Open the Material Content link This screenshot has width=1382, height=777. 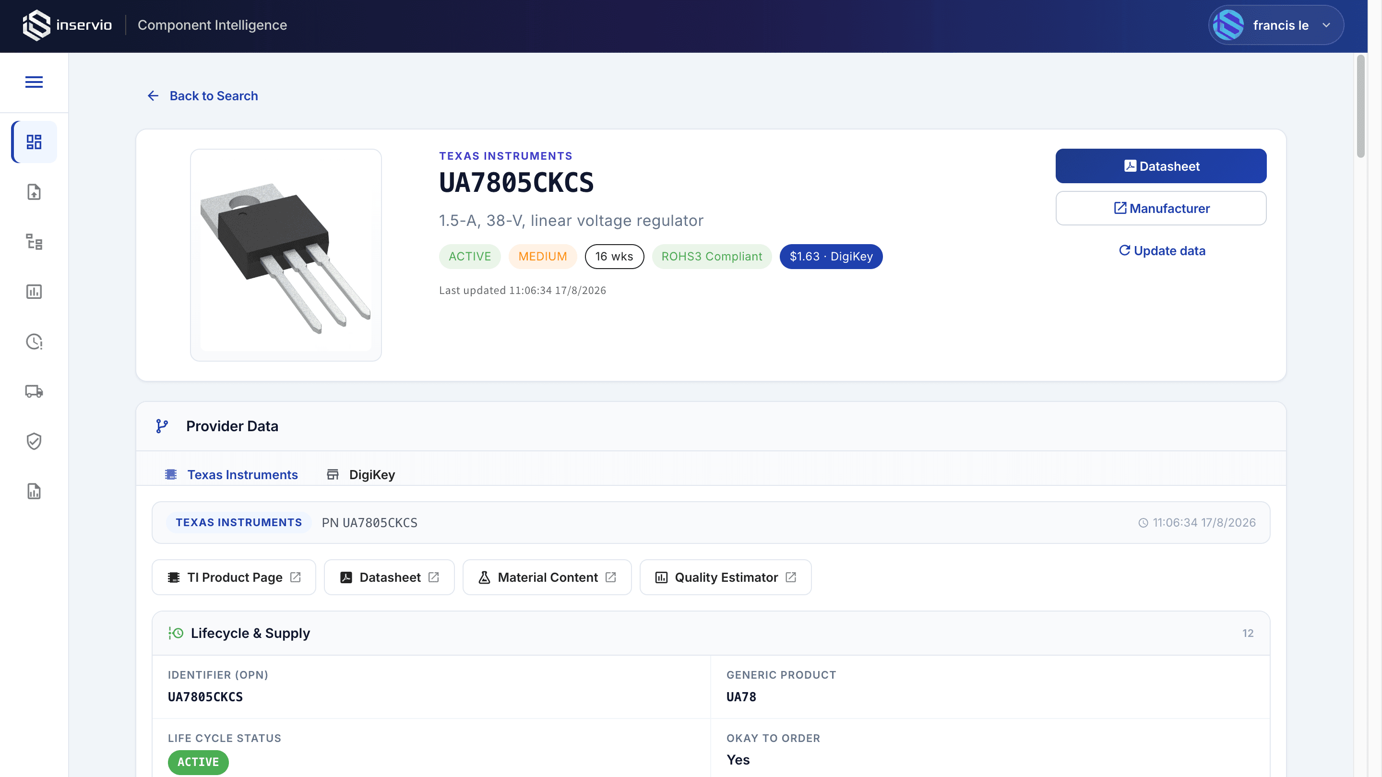pyautogui.click(x=547, y=577)
